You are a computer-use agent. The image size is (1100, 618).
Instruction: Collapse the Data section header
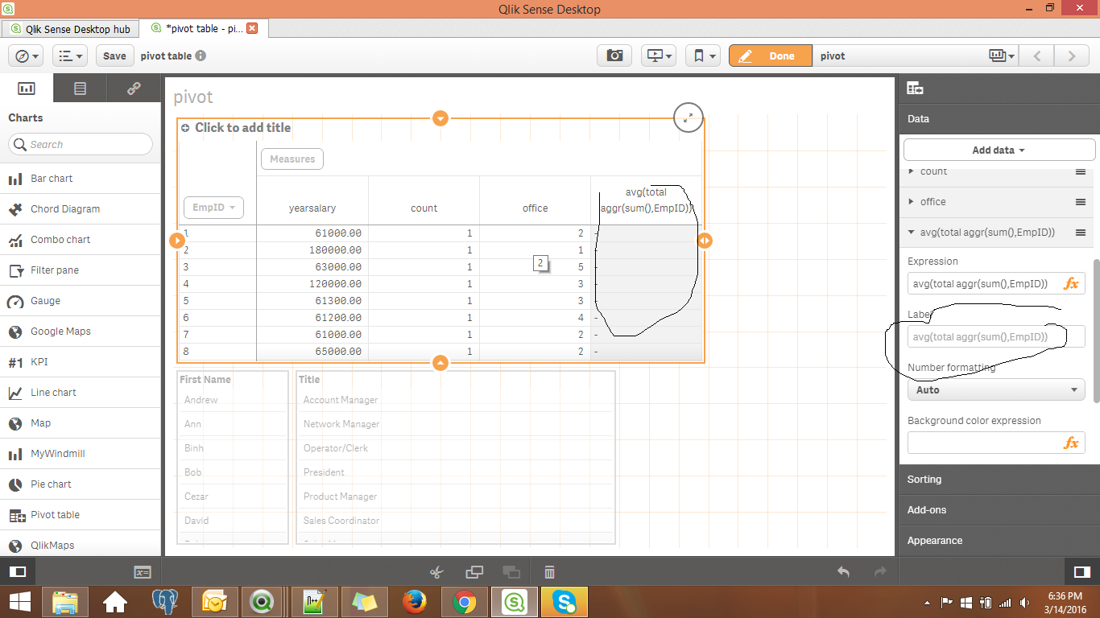(999, 118)
